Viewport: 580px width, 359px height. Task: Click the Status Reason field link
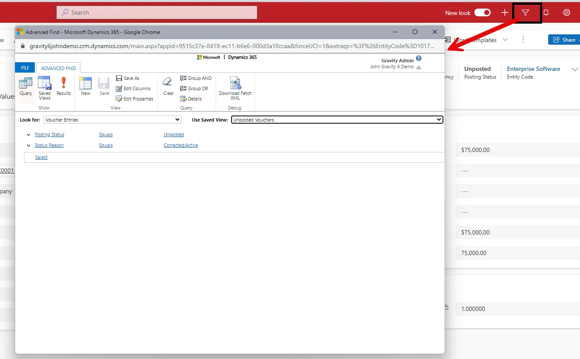49,145
